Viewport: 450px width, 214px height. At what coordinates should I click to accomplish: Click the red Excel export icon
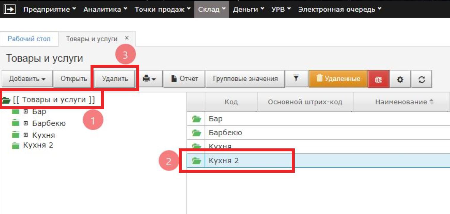[x=378, y=79]
